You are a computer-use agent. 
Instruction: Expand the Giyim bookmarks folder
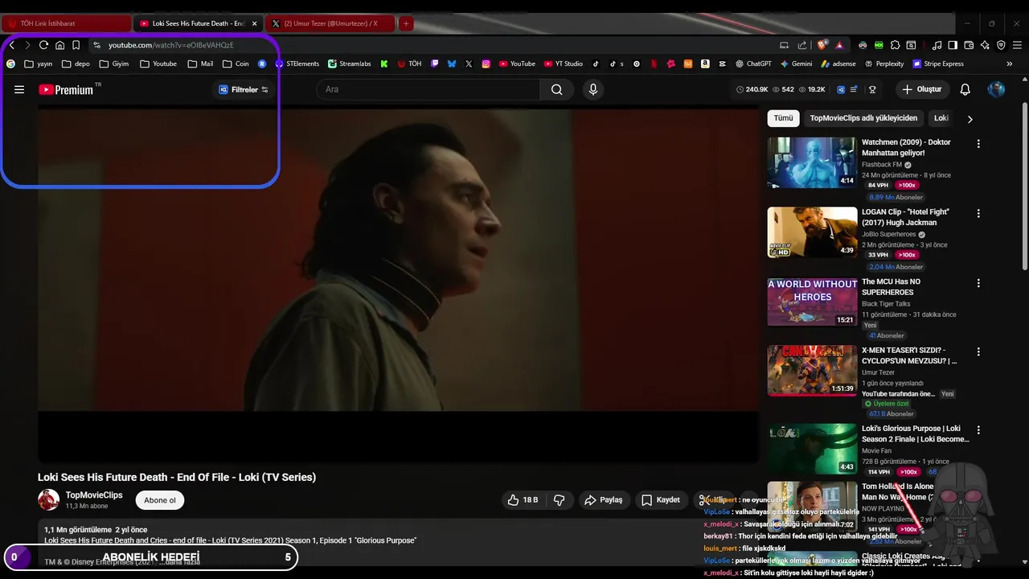click(x=114, y=64)
